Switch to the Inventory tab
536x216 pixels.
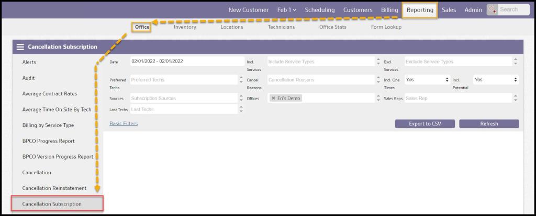coord(185,27)
